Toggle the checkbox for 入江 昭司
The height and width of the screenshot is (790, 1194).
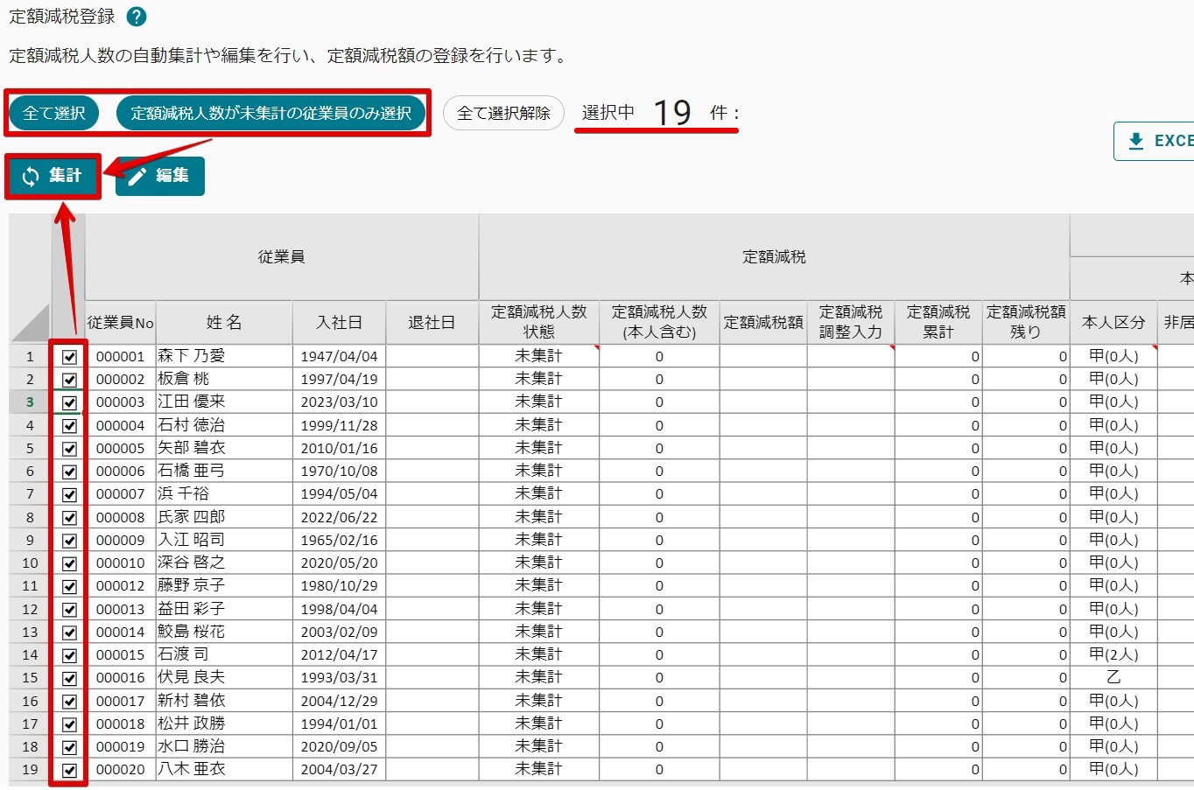tap(69, 541)
